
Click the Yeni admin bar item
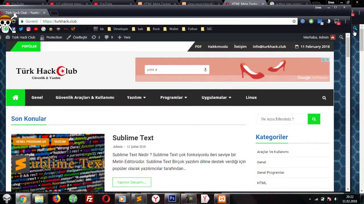point(124,37)
